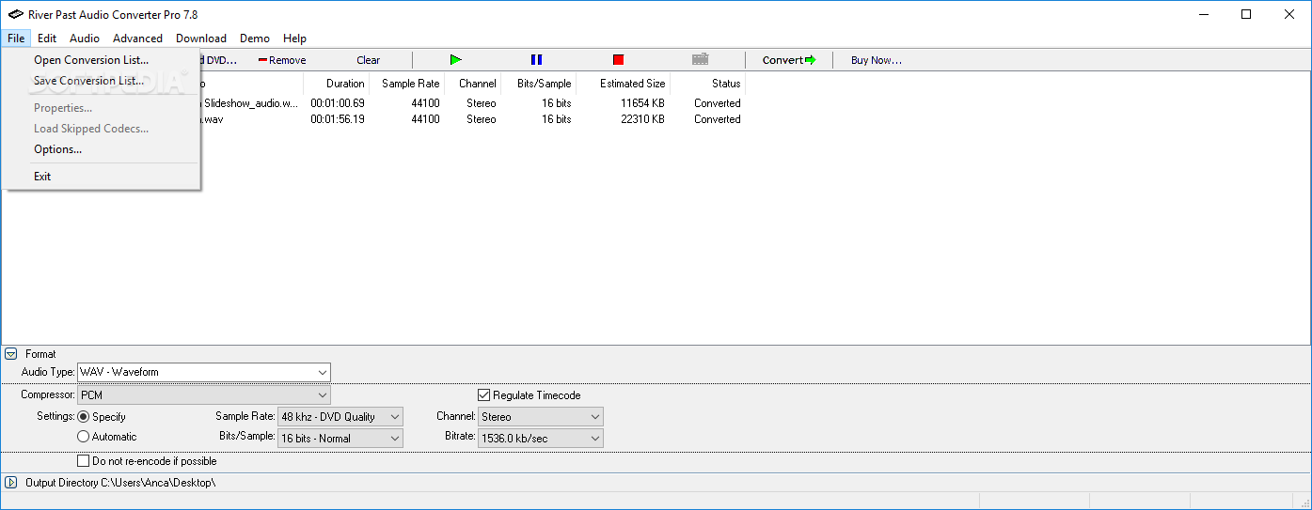Click the Duration column header
This screenshot has height=510, width=1312.
tap(336, 84)
